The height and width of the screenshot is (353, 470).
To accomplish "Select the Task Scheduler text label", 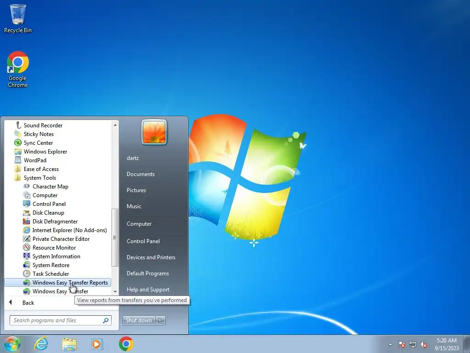I will 50,273.
